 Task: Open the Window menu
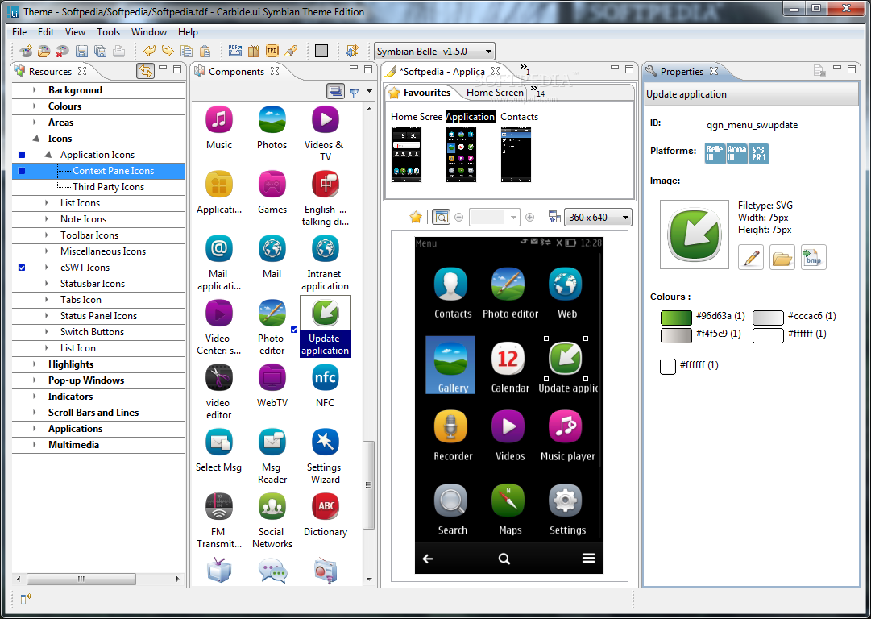coord(149,31)
